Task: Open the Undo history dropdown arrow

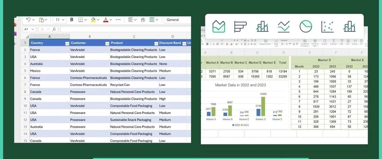Action: (33, 20)
